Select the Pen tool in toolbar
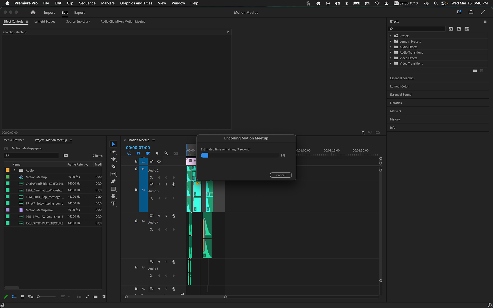The width and height of the screenshot is (493, 308). coord(113,181)
